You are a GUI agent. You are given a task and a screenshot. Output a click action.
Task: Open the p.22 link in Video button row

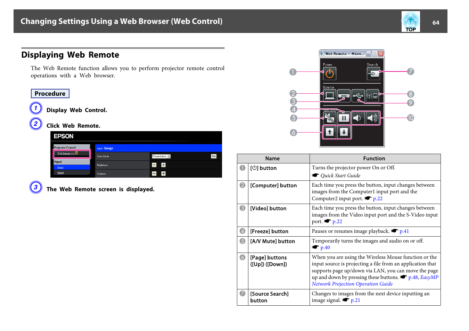pyautogui.click(x=337, y=221)
